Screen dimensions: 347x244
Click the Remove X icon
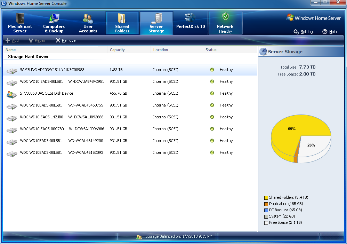[x=58, y=40]
